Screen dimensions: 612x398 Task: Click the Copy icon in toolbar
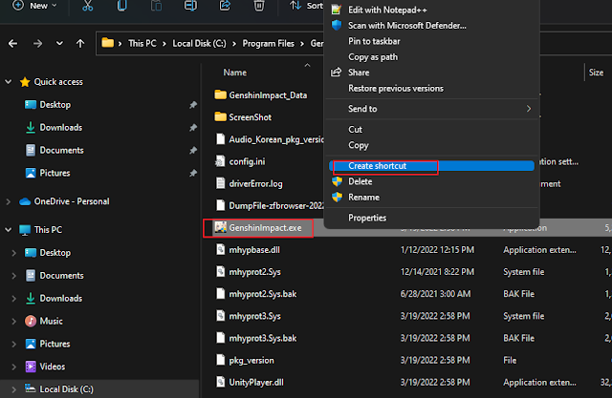(x=121, y=6)
